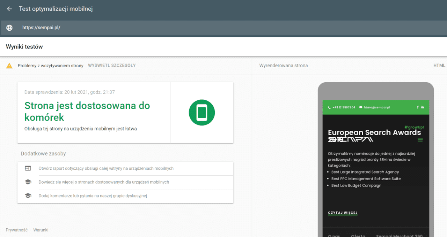The image size is (447, 237).
Task: Click the yellow warning triangle icon
Action: [9, 66]
